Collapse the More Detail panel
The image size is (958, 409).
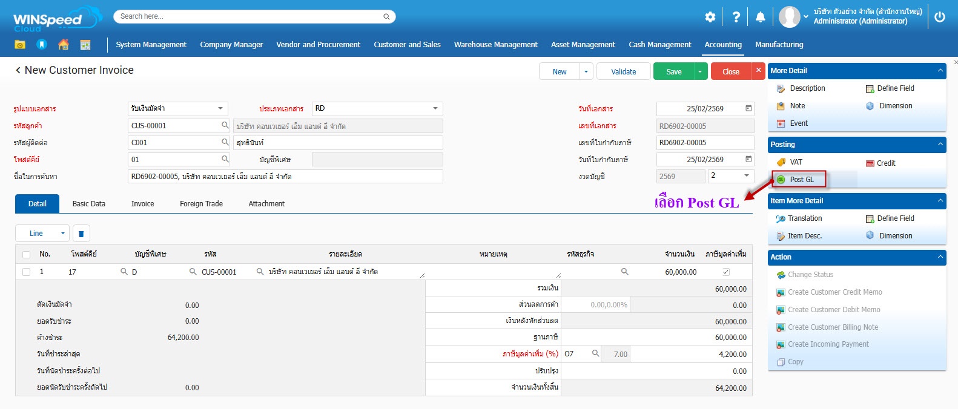click(940, 71)
